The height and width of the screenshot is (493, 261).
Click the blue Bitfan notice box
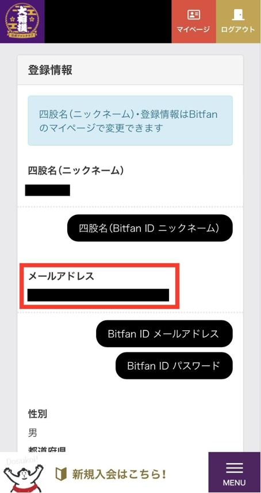(x=130, y=121)
